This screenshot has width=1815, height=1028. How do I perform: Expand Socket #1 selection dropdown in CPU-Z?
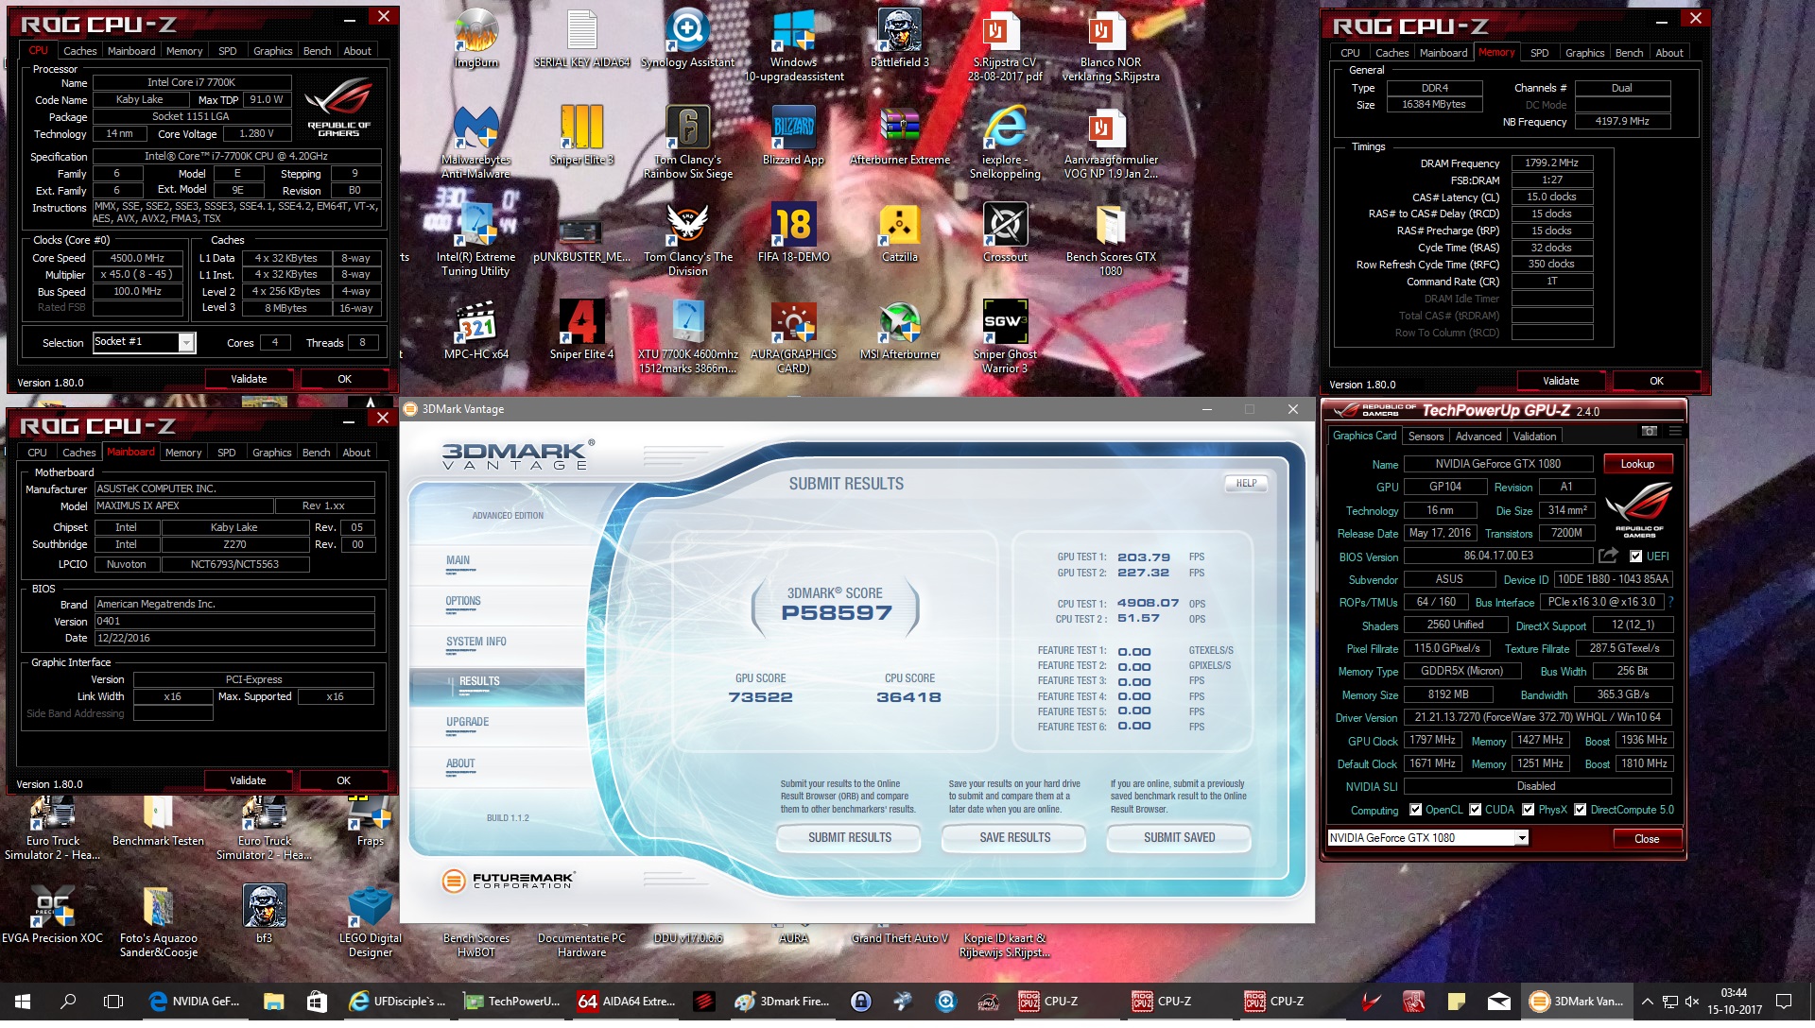[x=186, y=342]
